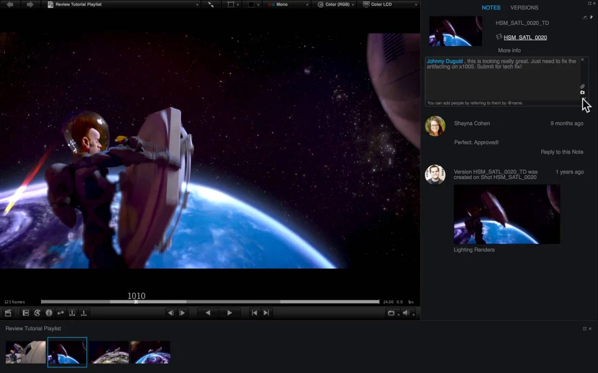The width and height of the screenshot is (598, 373).
Task: Click the pop-out icon of the playlist tray
Action: (584, 328)
